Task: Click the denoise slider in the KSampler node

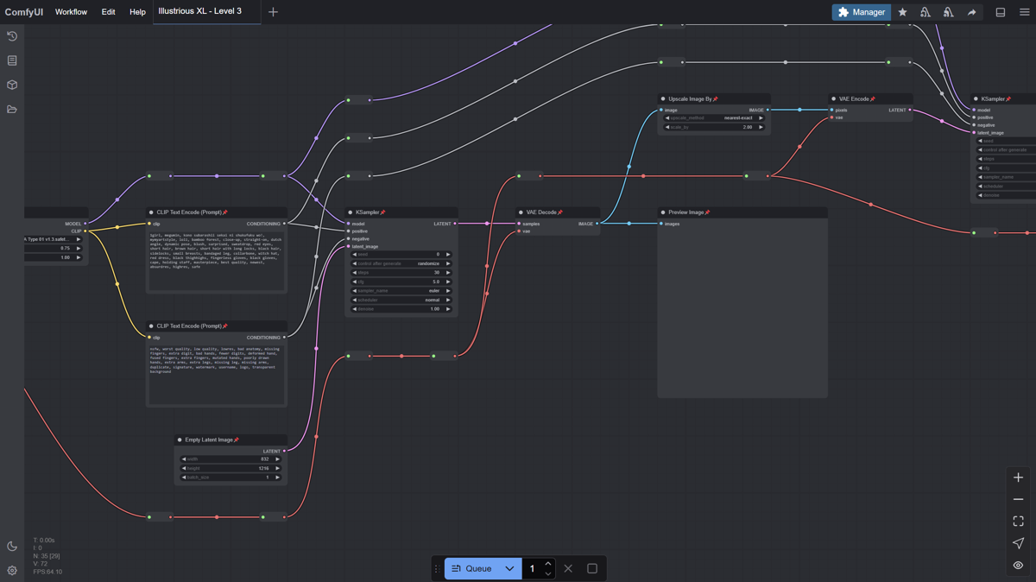Action: (x=401, y=308)
